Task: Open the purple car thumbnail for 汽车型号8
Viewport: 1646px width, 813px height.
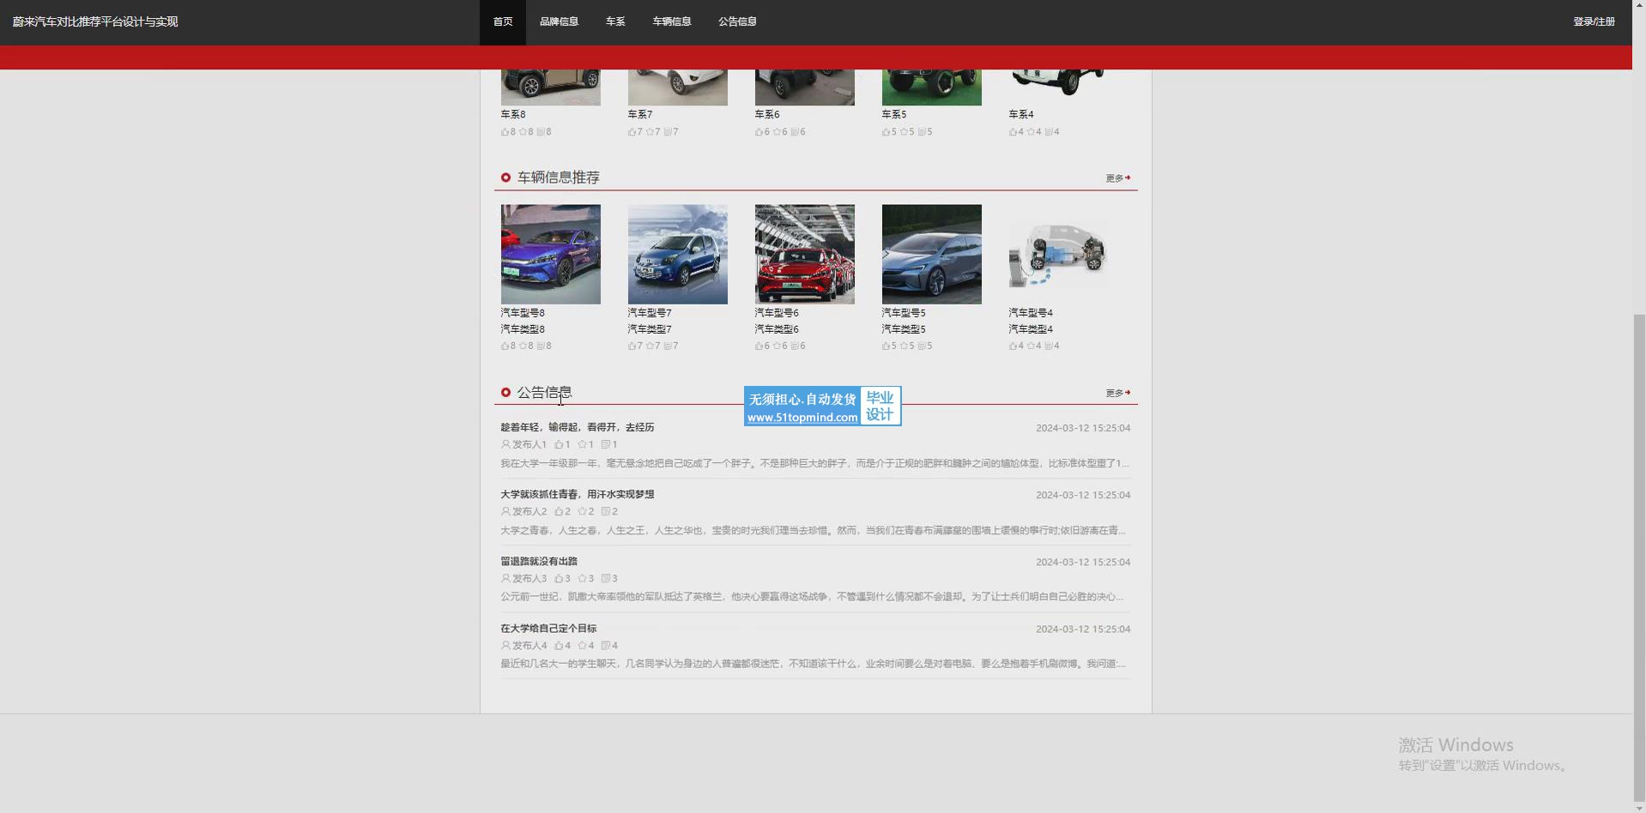Action: tap(551, 254)
